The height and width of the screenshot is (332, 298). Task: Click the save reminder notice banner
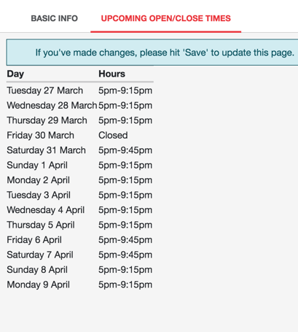(152, 53)
